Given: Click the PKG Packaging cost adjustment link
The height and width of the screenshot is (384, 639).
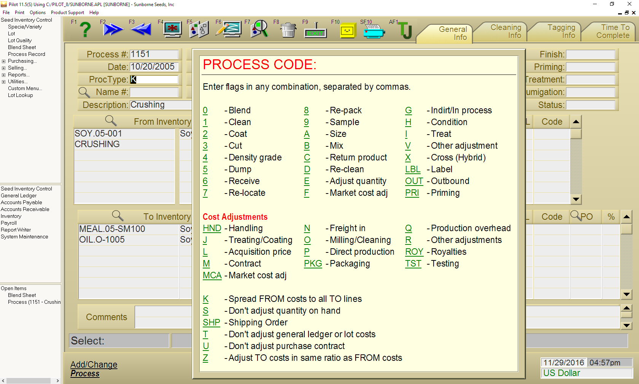Looking at the screenshot, I should click(313, 264).
